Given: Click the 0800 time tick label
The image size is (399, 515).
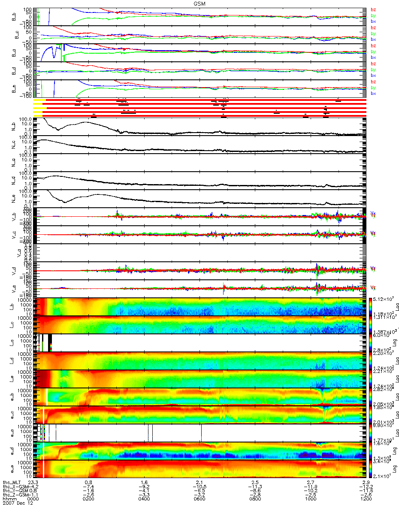Looking at the screenshot, I should [255, 500].
